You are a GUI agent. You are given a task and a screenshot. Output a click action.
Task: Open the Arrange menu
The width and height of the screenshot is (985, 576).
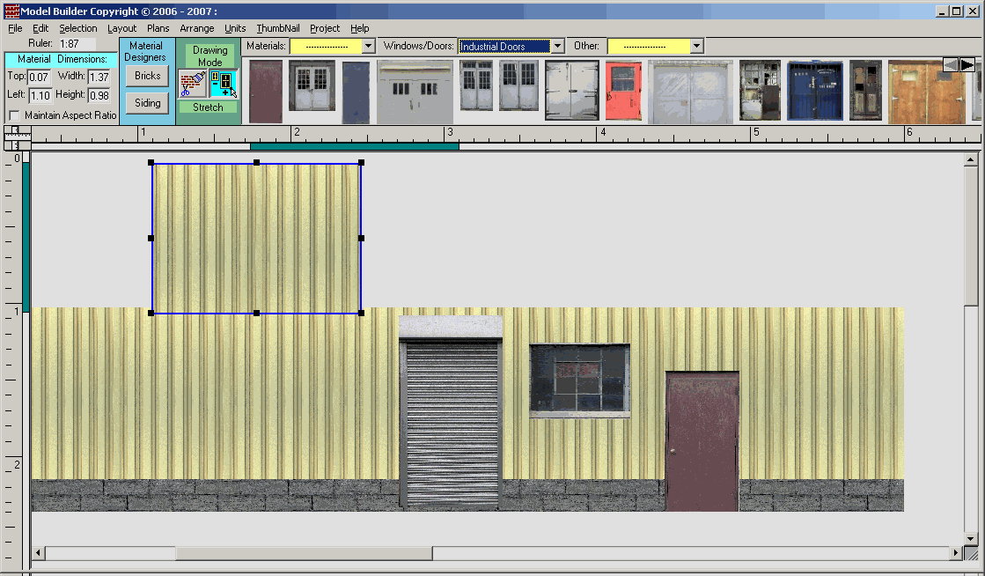(x=196, y=28)
